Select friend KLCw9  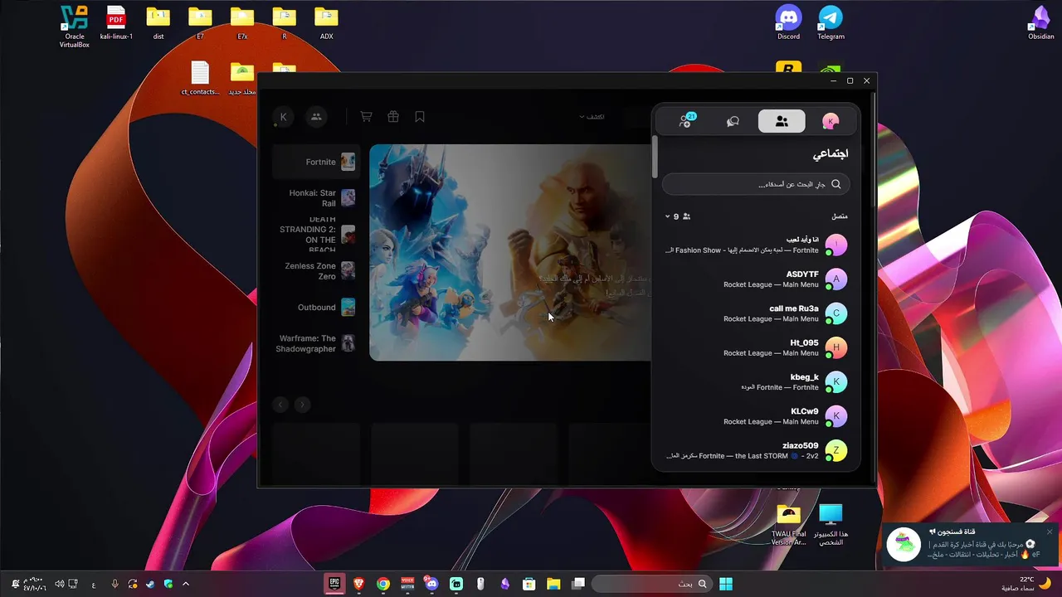coord(756,416)
